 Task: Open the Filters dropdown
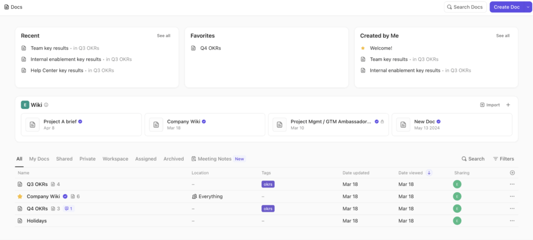(x=503, y=159)
